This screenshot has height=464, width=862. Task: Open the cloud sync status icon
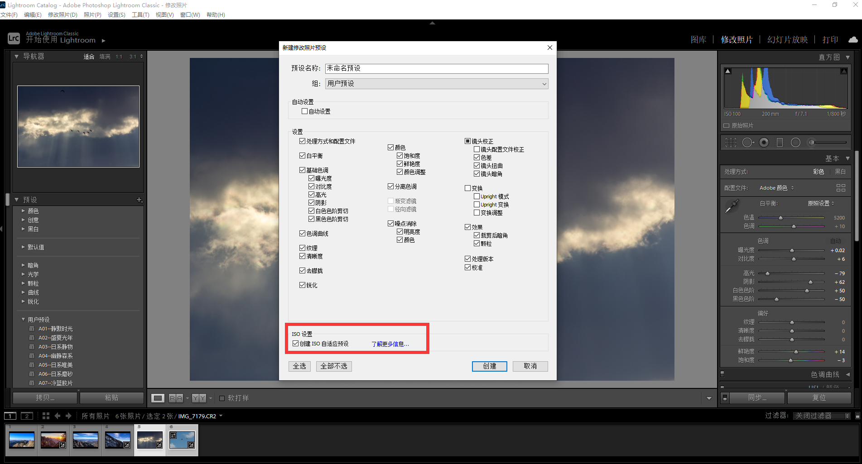pyautogui.click(x=853, y=40)
